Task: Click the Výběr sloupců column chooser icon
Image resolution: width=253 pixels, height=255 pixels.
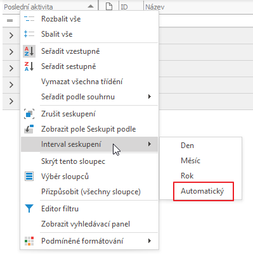Action: 29,177
